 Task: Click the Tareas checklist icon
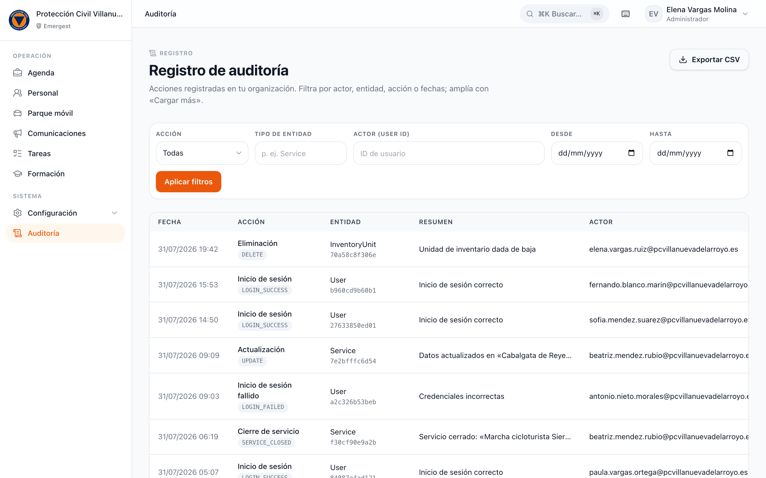click(18, 154)
